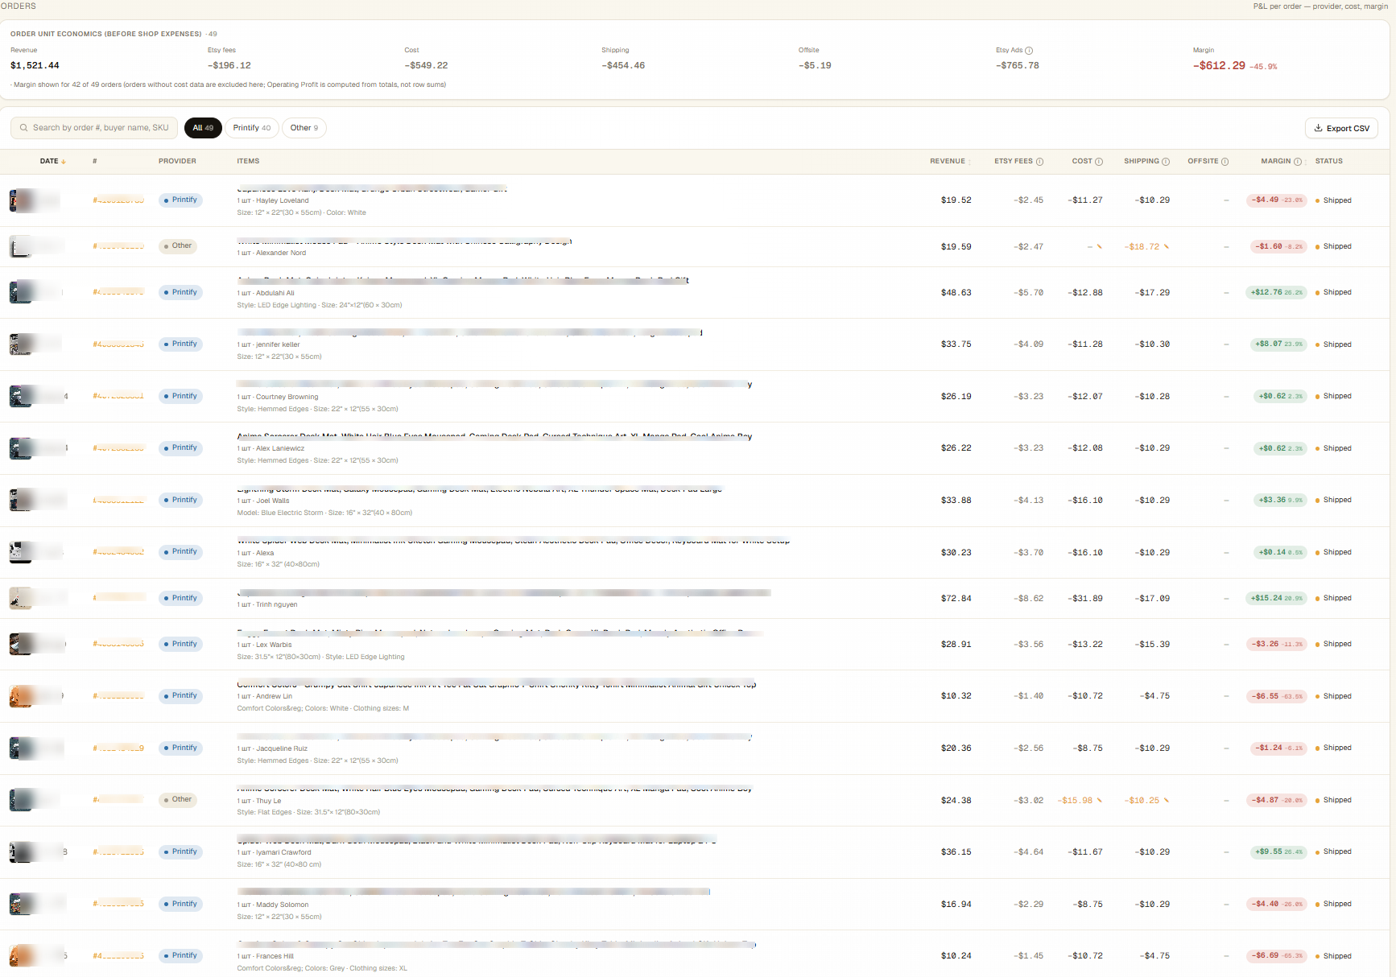
Task: Click total margin -$612.29 in summary
Action: tap(1219, 66)
